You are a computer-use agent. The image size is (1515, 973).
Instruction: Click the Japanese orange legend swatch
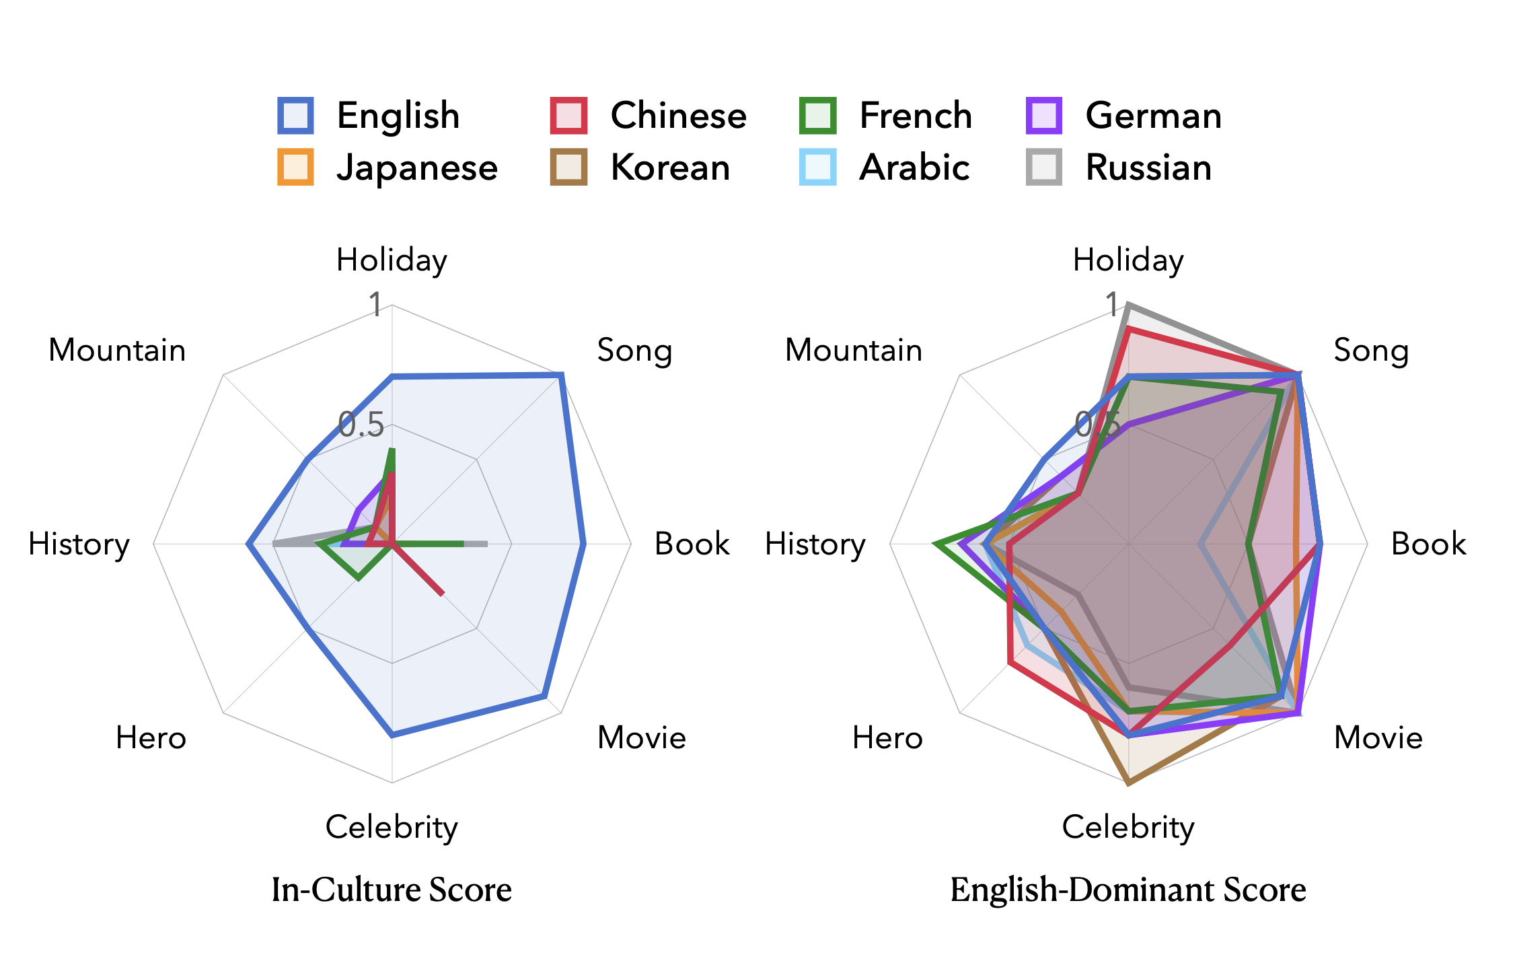[x=295, y=167]
